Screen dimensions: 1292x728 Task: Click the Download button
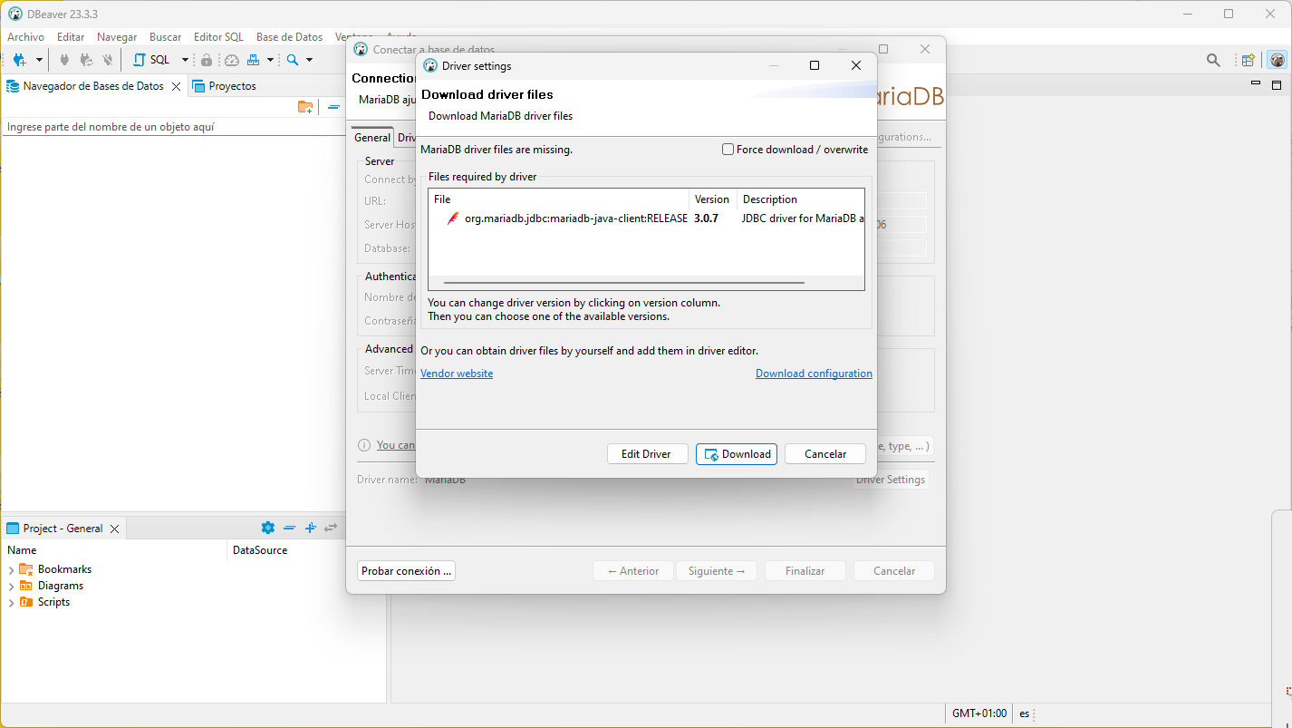point(736,454)
